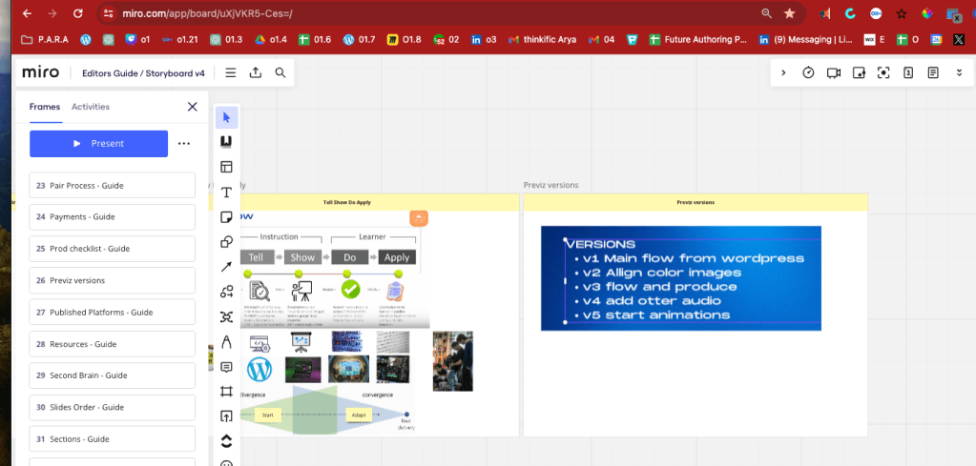Open the color wheel extension icon
The width and height of the screenshot is (976, 466).
tap(927, 13)
